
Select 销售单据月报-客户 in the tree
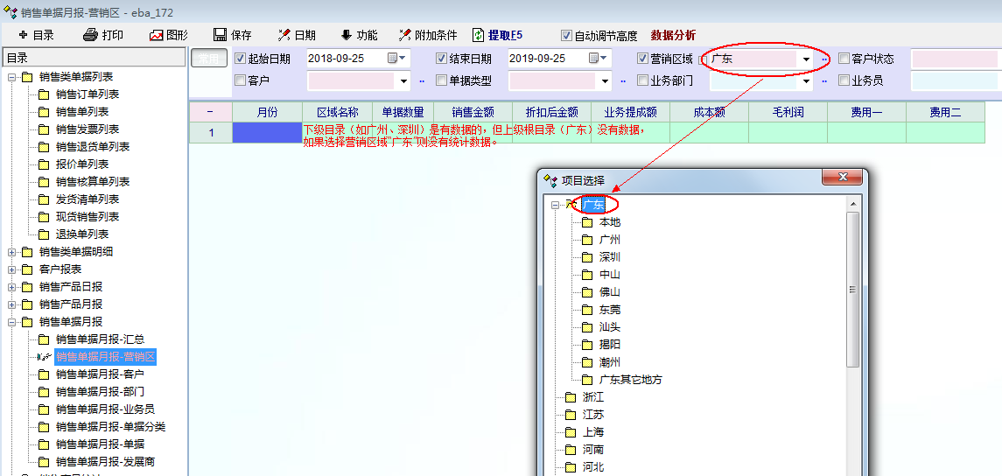100,374
